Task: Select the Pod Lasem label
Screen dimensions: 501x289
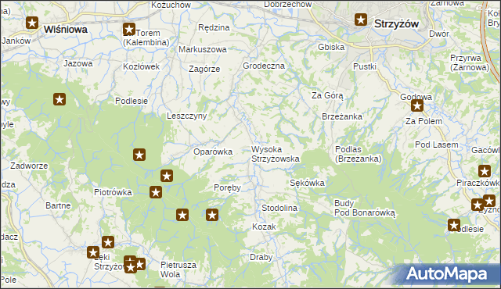Action: [437, 144]
